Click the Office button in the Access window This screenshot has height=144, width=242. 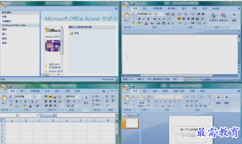pos(3,6)
